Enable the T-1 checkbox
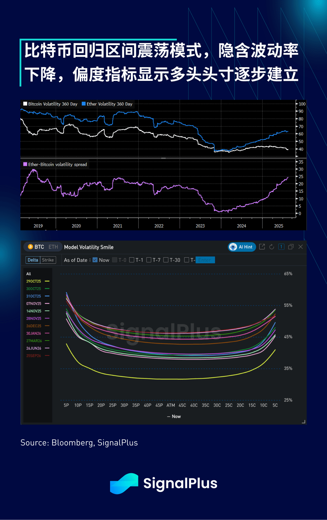 tap(132, 260)
